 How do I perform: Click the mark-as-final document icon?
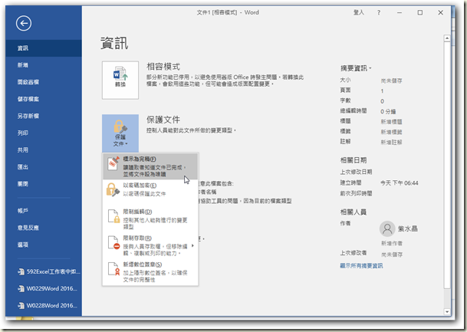tap(113, 163)
